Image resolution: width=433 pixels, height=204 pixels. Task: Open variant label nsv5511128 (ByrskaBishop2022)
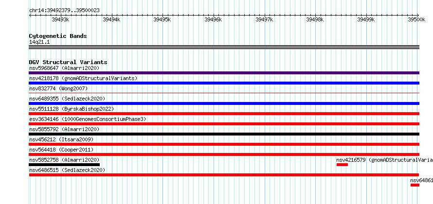[72, 109]
